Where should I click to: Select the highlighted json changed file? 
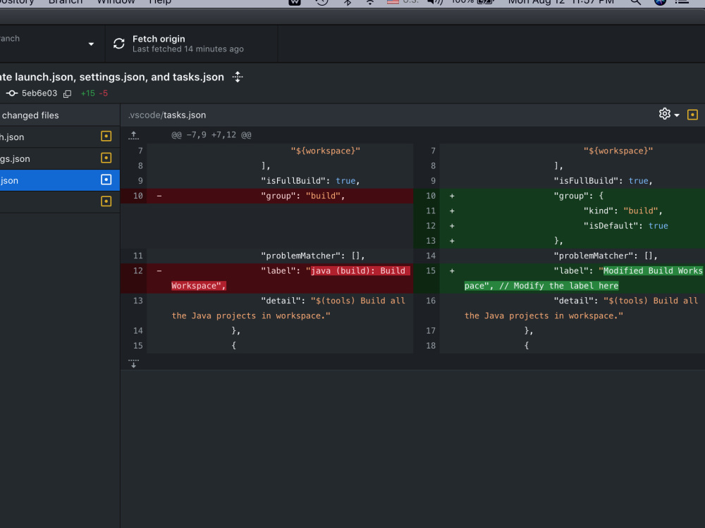click(x=60, y=180)
